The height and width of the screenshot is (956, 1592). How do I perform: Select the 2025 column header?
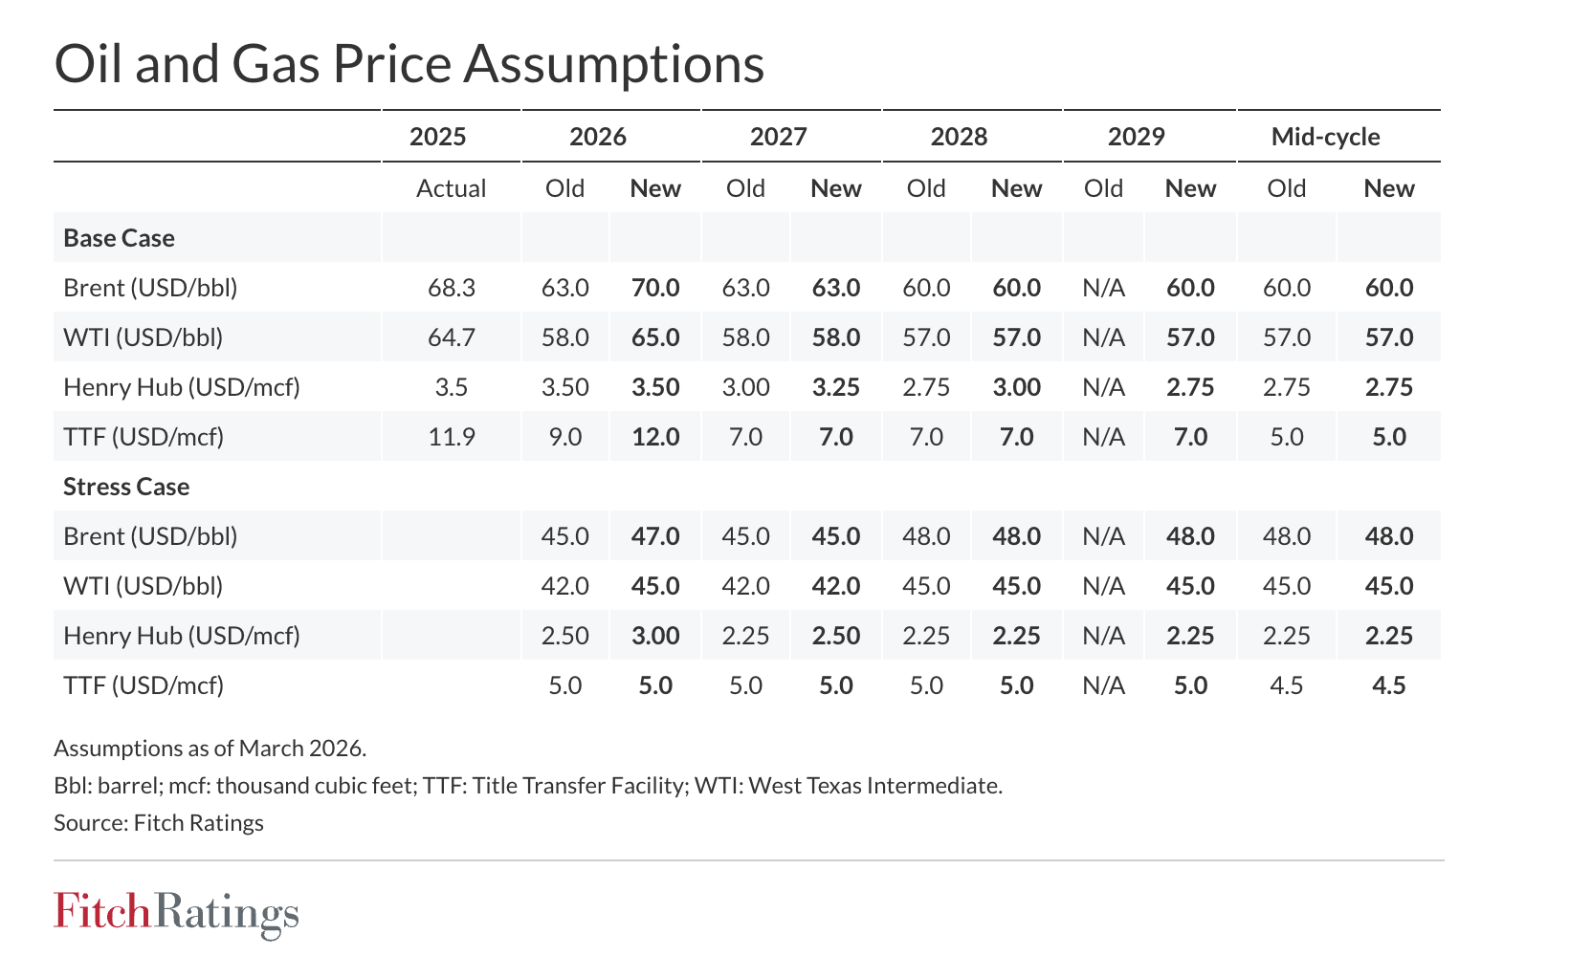[x=437, y=137]
